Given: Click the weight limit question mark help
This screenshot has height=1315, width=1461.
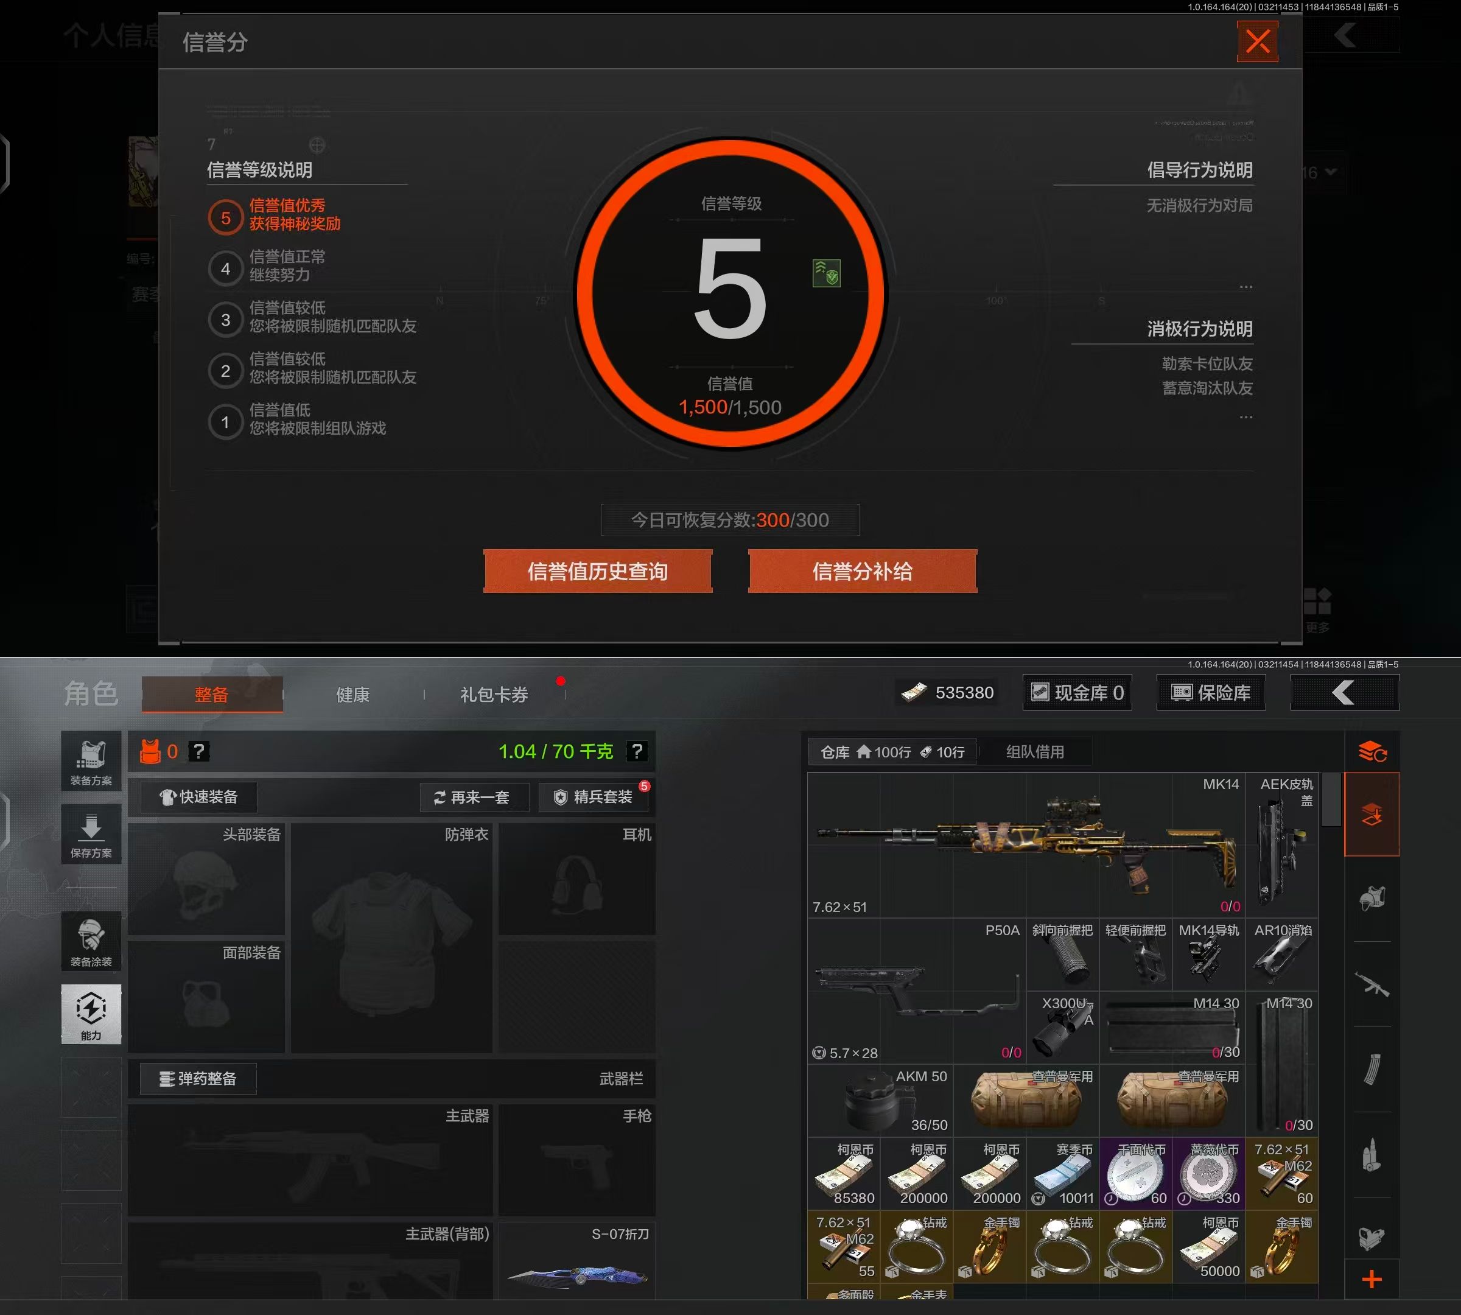Looking at the screenshot, I should pyautogui.click(x=637, y=751).
